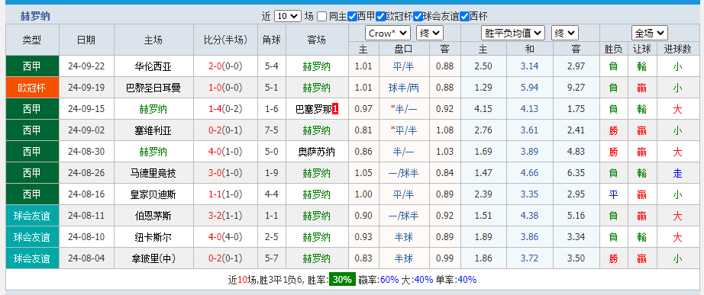Click corner count 7-5 in 塞维利亚 row
This screenshot has height=295, width=704.
(271, 130)
